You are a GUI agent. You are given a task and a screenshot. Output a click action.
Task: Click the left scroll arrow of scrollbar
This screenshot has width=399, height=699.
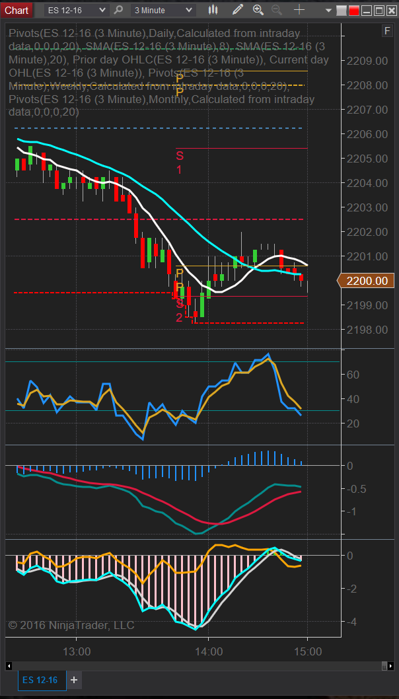tap(9, 665)
